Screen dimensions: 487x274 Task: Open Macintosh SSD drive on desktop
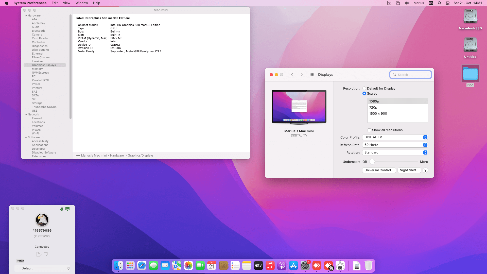point(470,20)
